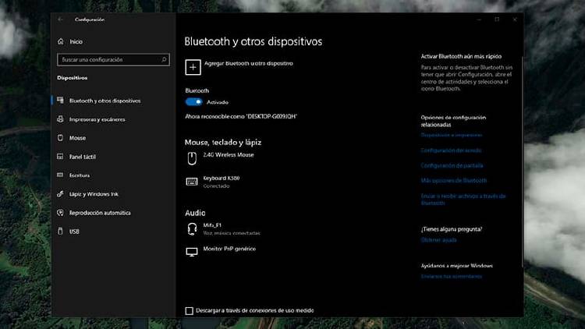
Task: Click the Monitor PnP genérico icon
Action: coord(192,252)
